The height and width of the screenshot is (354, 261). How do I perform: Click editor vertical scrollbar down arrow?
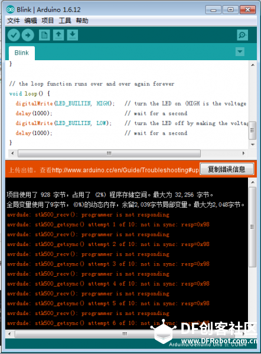click(253, 145)
